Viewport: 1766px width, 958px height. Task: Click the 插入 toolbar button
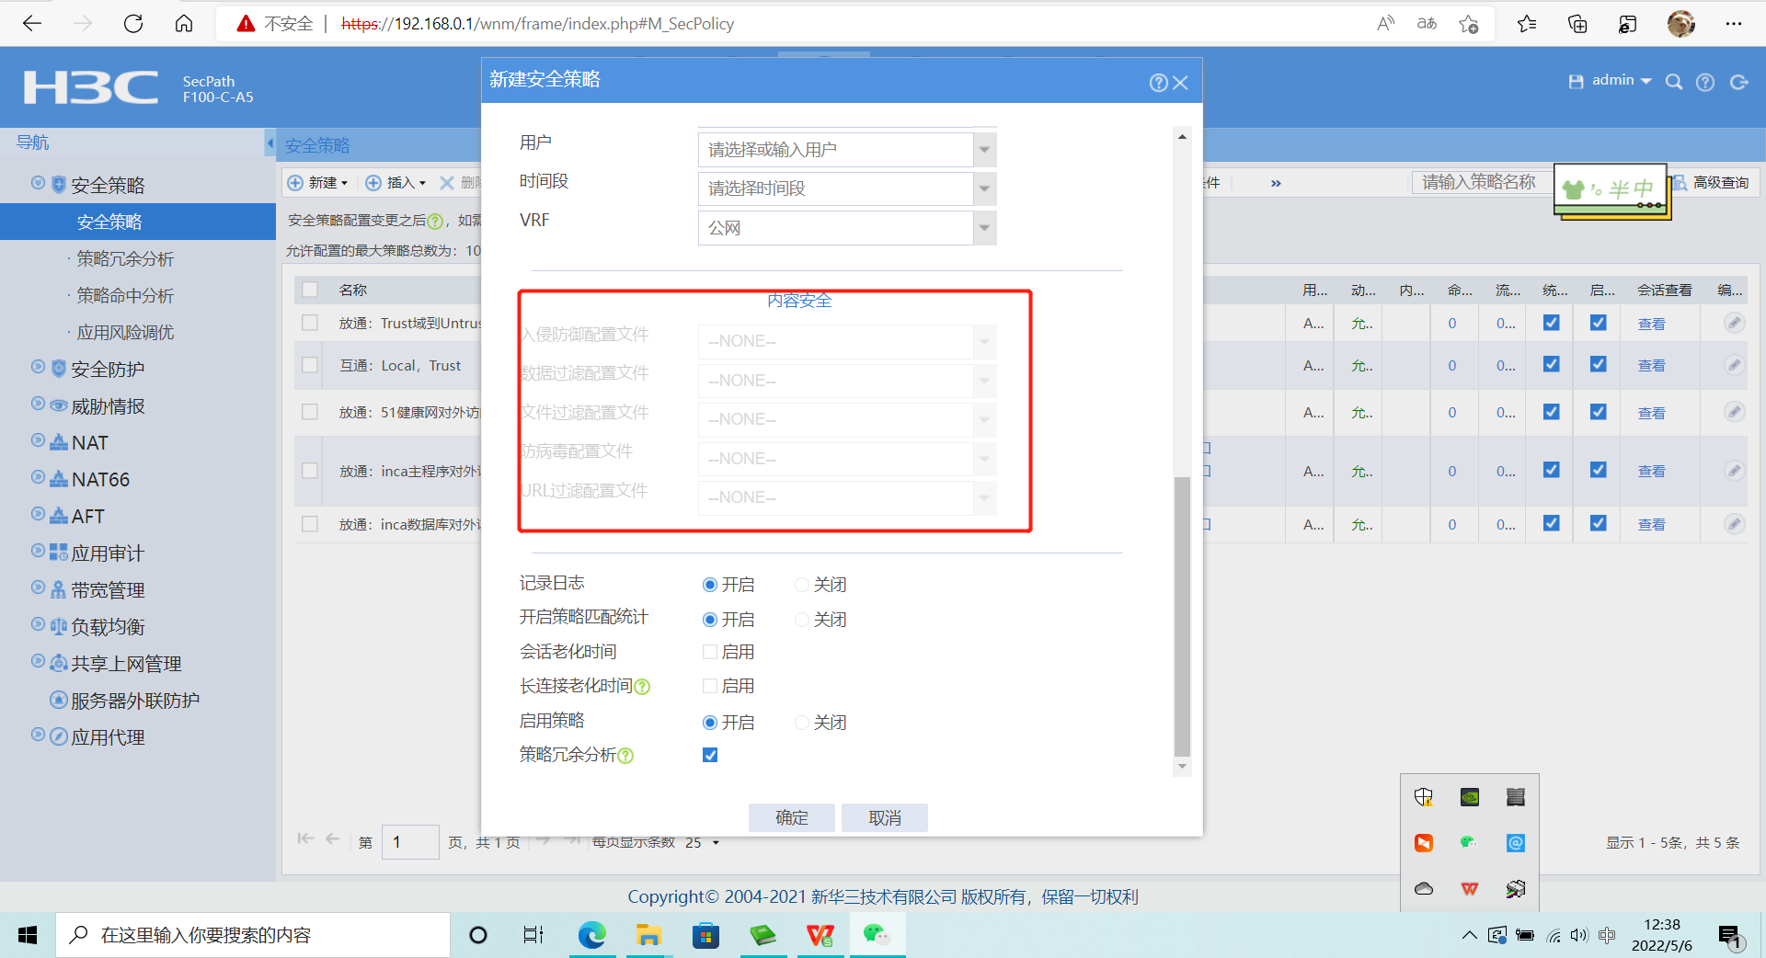(x=396, y=183)
